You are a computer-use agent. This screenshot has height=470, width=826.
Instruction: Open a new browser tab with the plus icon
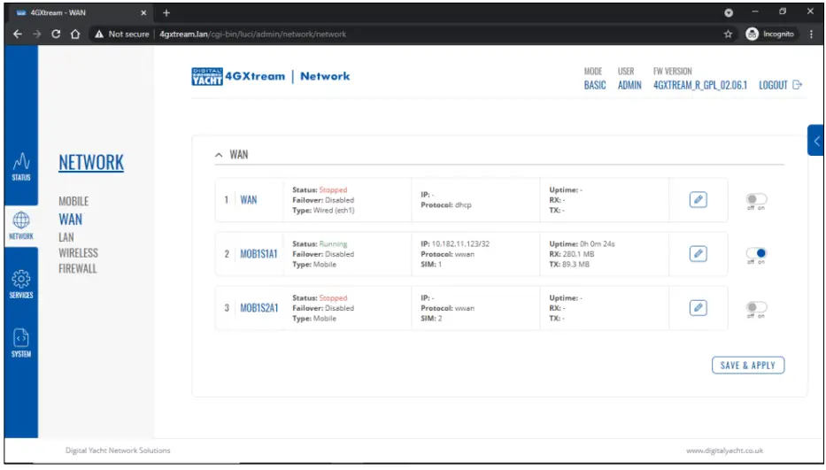[166, 12]
